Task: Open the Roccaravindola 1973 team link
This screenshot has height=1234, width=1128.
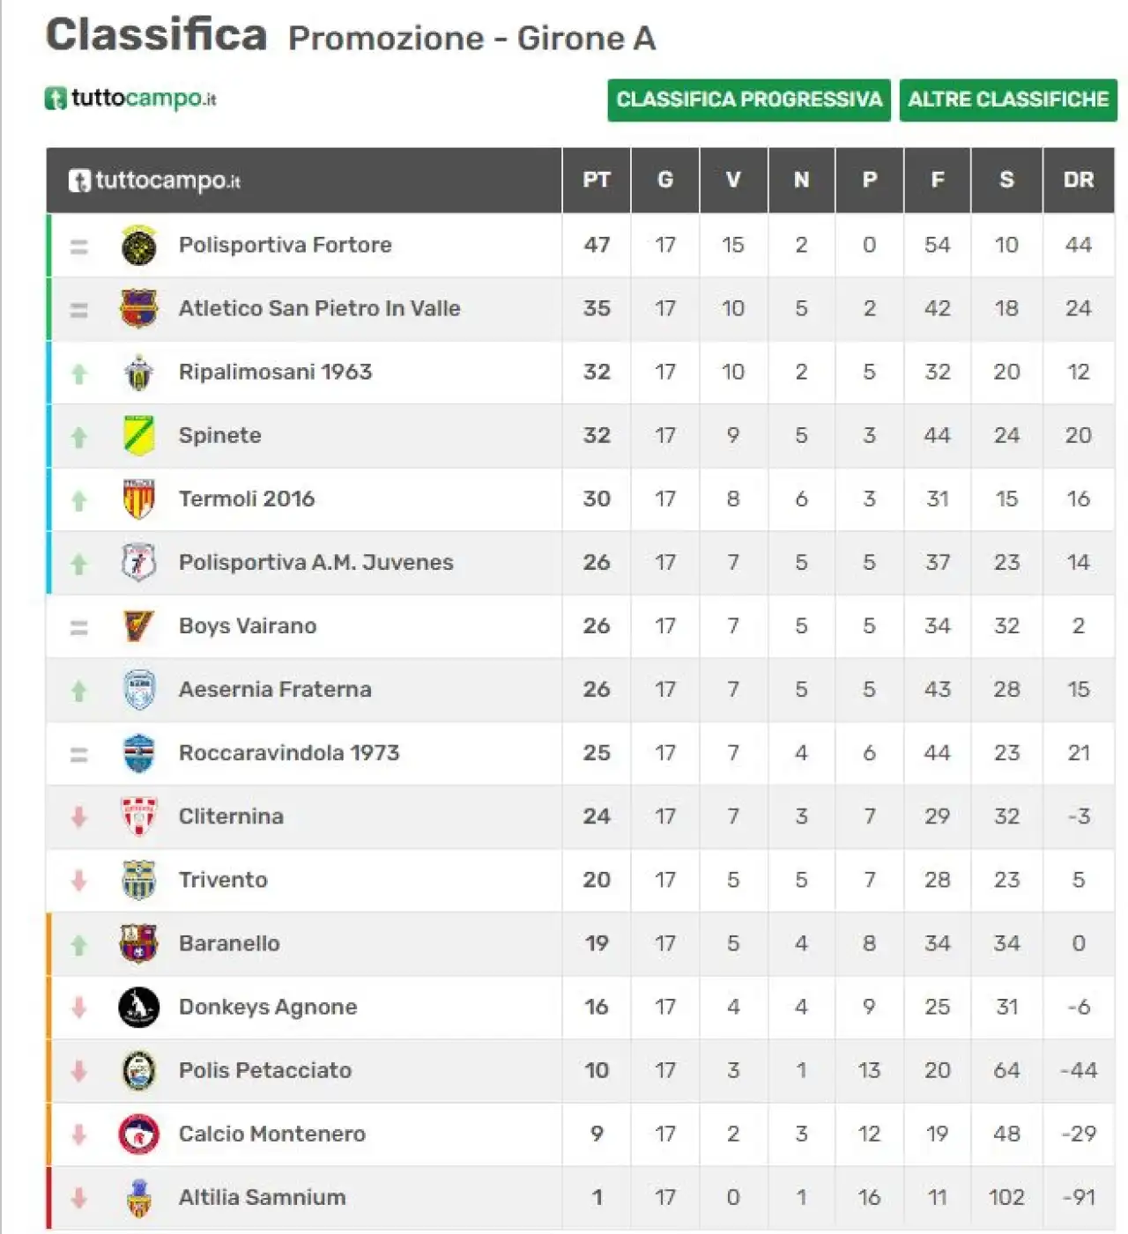Action: coord(289,753)
